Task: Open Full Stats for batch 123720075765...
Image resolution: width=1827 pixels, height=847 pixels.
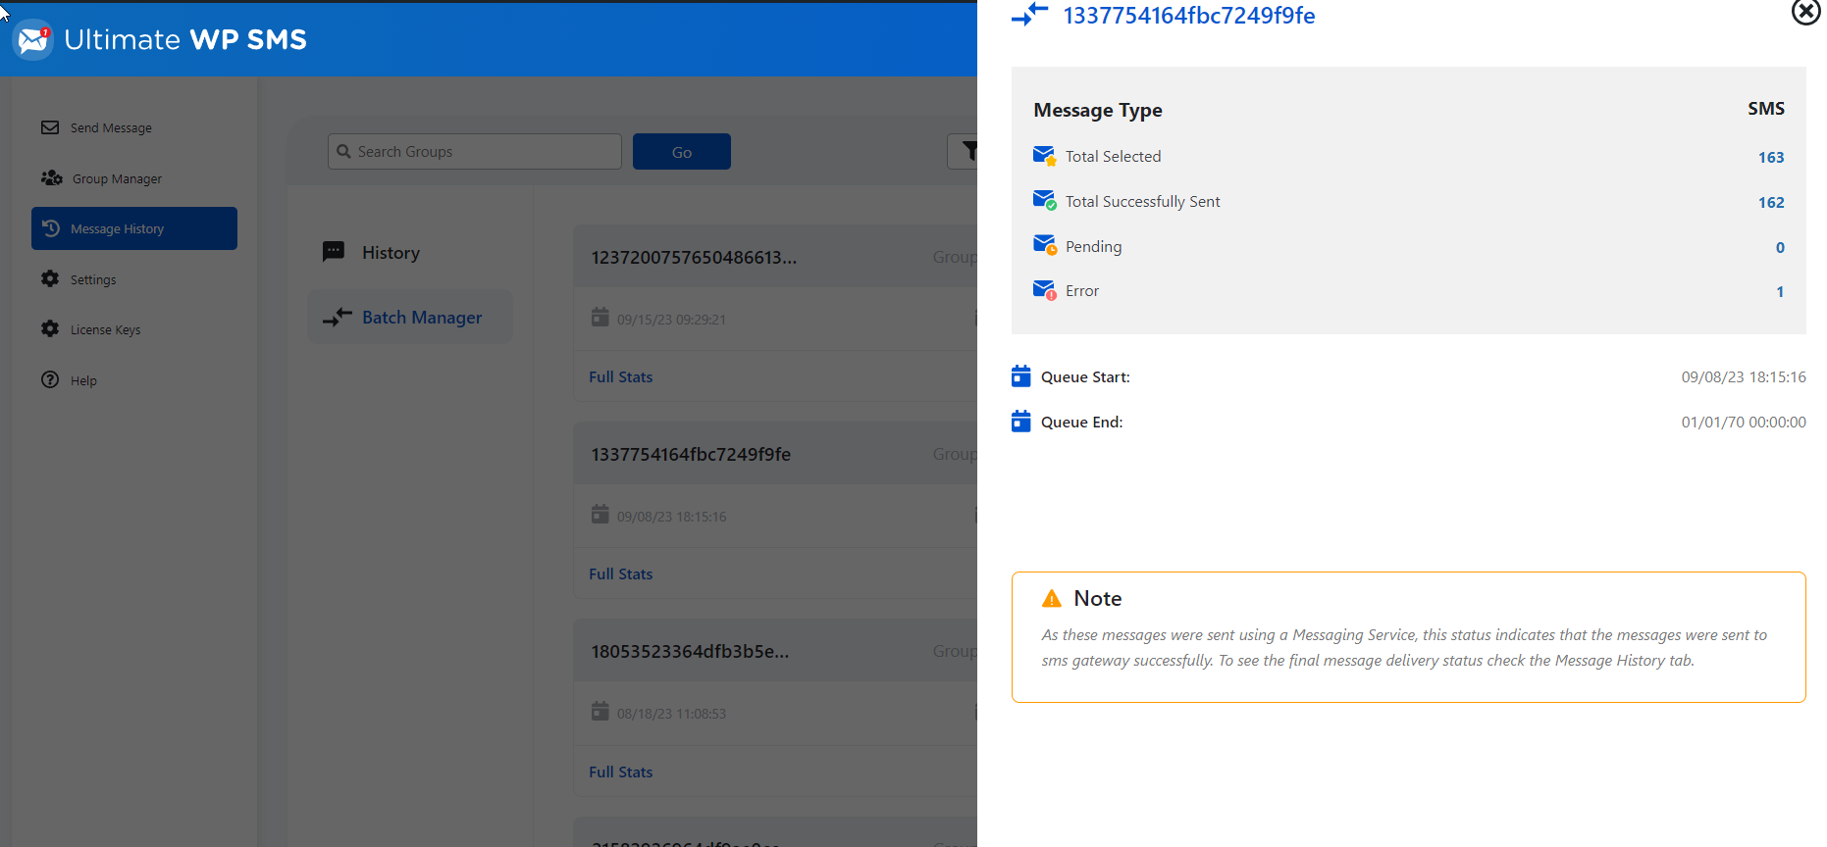Action: click(620, 377)
